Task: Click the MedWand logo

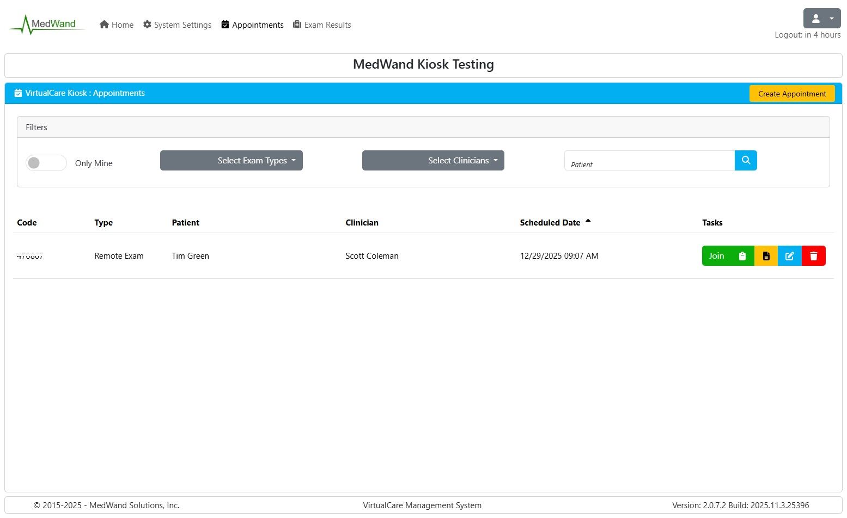Action: click(x=47, y=25)
